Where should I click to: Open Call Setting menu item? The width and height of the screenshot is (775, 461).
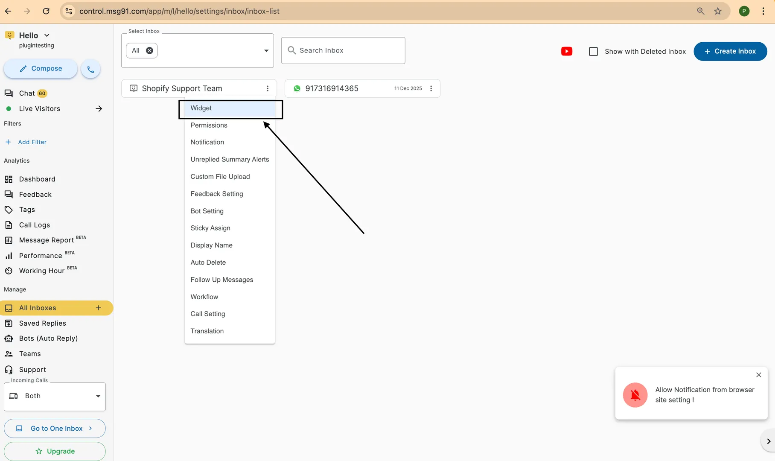(230, 314)
